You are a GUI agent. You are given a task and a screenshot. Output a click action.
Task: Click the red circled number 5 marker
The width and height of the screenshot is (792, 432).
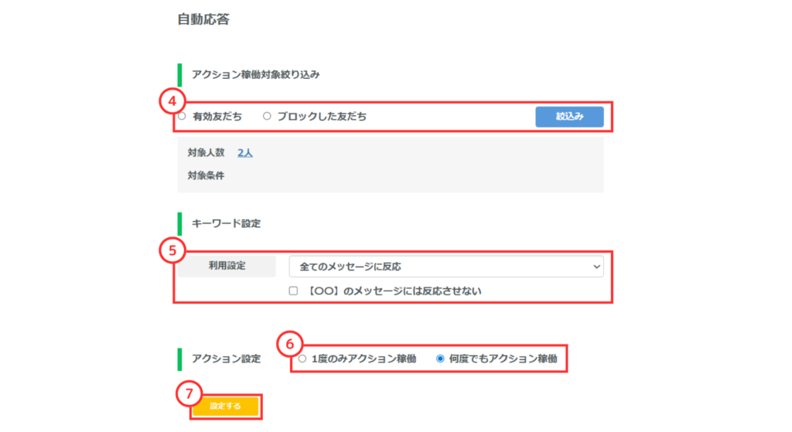click(x=171, y=250)
